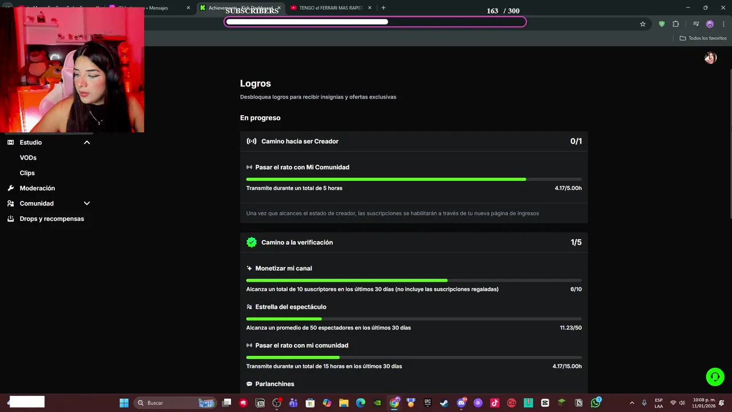
Task: Open VODs in the sidebar
Action: coord(28,157)
